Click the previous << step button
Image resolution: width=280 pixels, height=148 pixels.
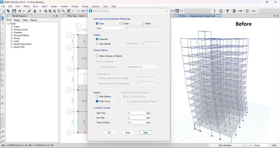pos(245,145)
